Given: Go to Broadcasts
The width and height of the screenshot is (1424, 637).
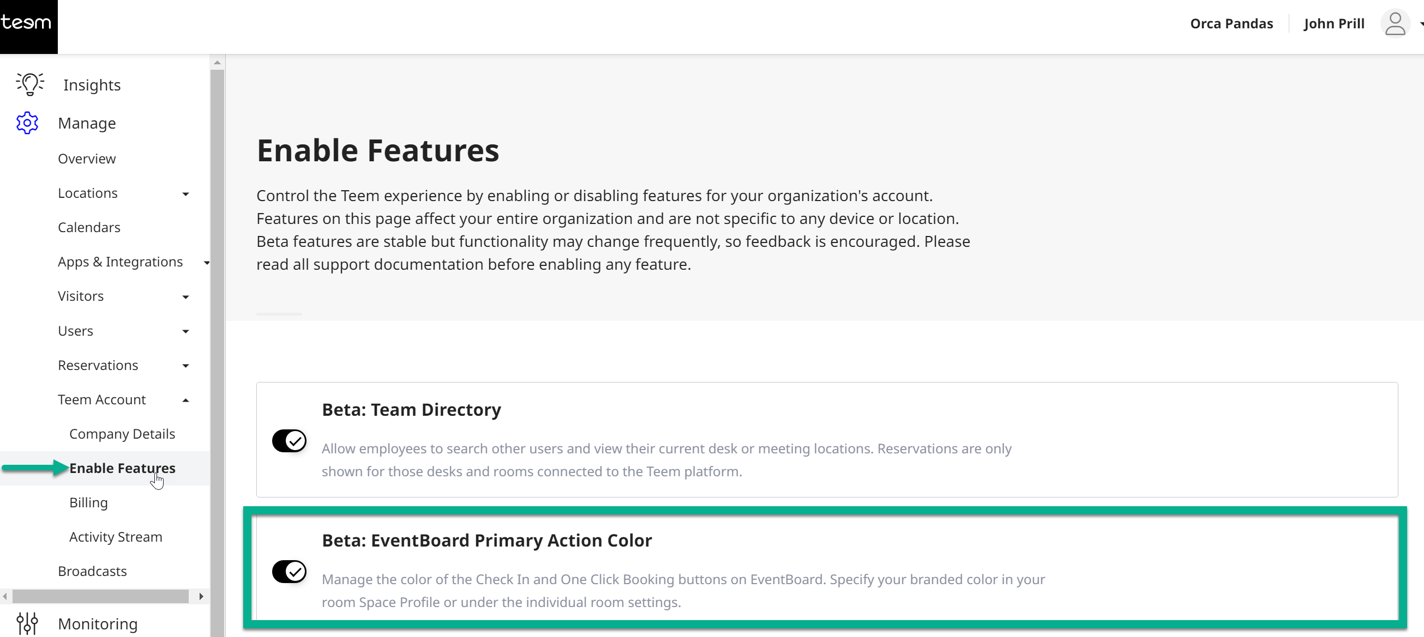Looking at the screenshot, I should tap(92, 571).
